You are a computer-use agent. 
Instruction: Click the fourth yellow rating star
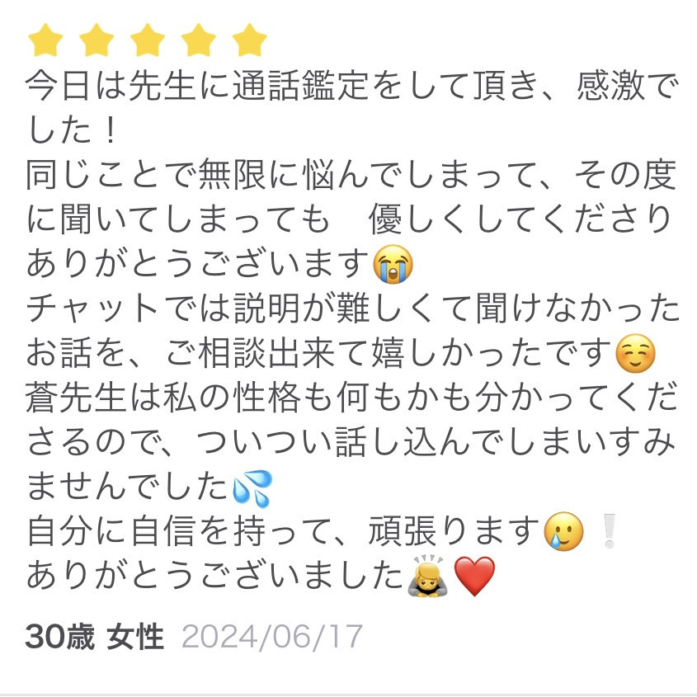[199, 40]
